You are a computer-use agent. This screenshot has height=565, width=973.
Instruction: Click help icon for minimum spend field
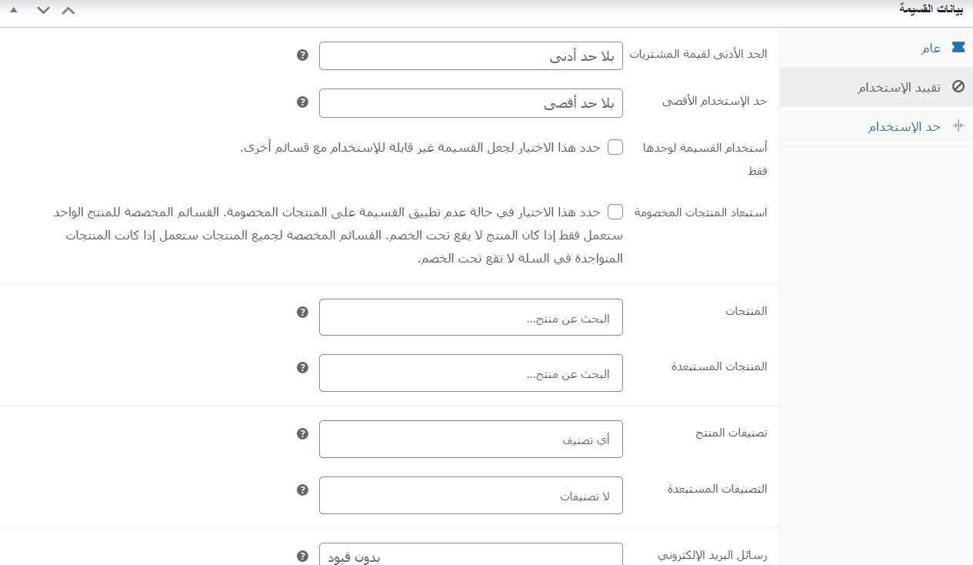[302, 55]
